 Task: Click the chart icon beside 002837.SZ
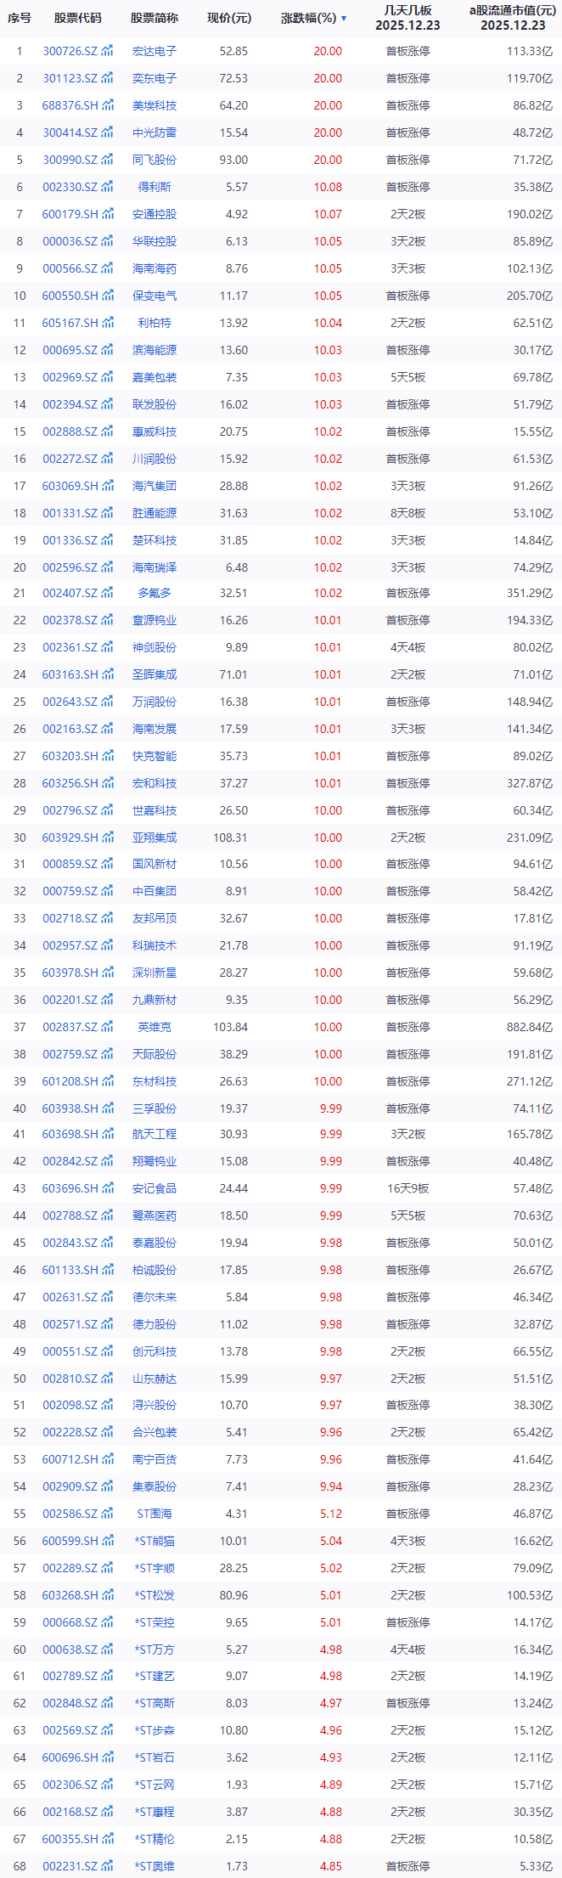click(107, 1027)
